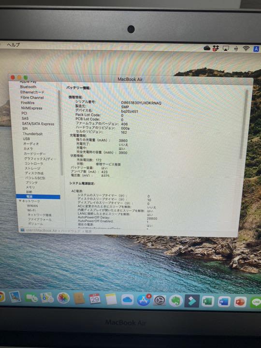Open Calendar showing 29 in Dock
The height and width of the screenshot is (348, 261).
(x=95, y=299)
